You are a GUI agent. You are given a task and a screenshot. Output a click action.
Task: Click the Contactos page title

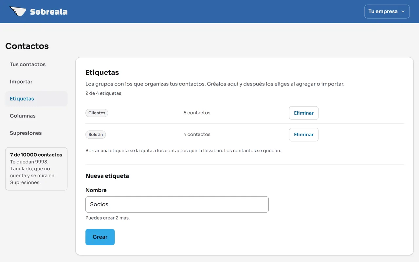(27, 46)
